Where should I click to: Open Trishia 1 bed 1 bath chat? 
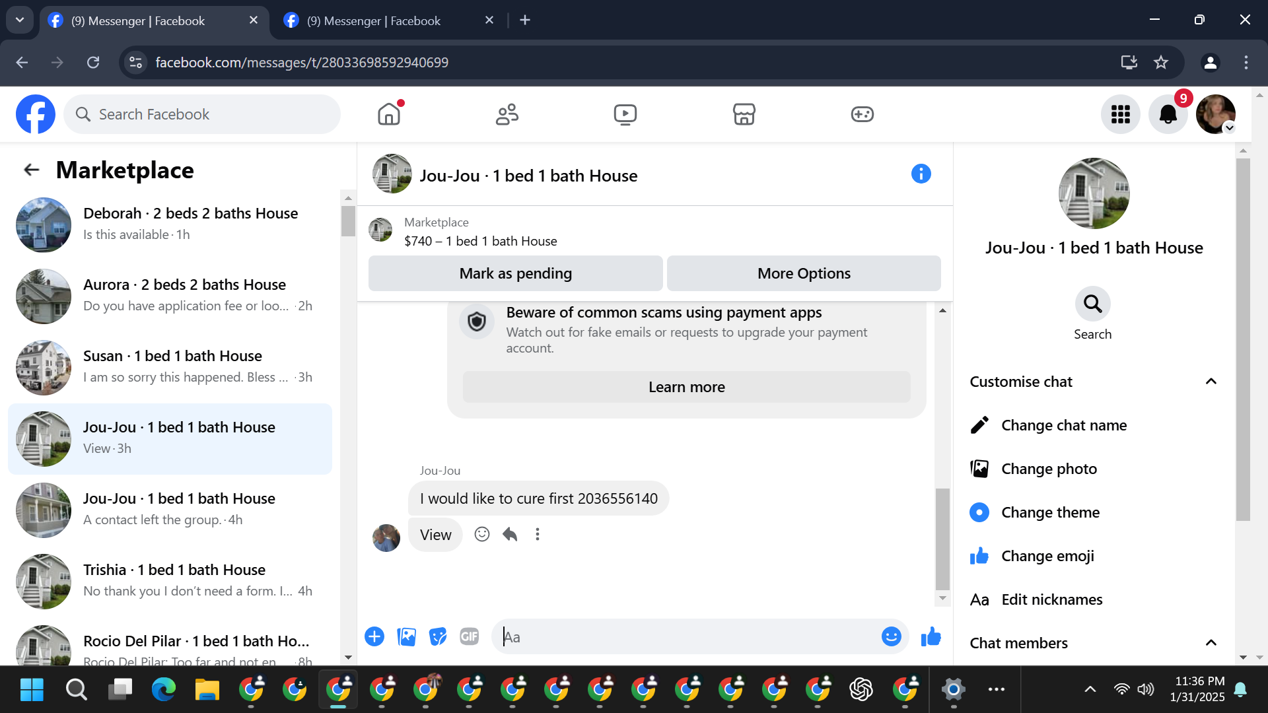tap(170, 582)
